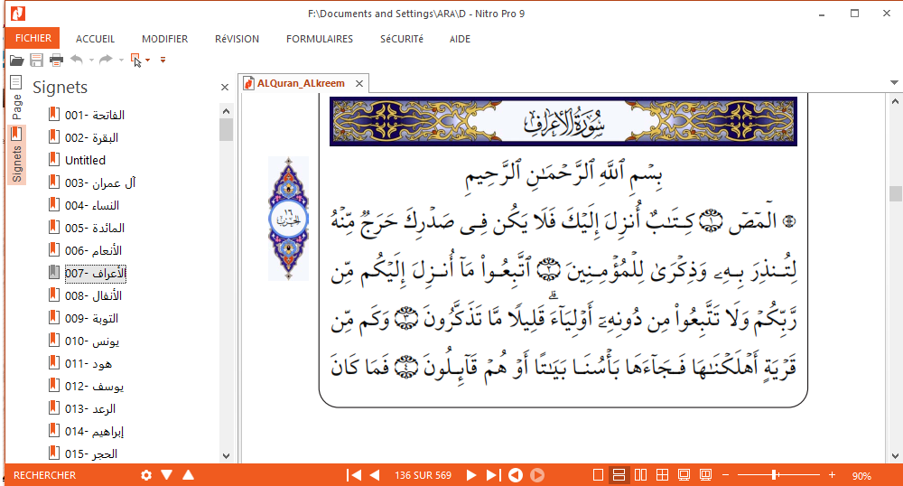The image size is (903, 486).
Task: Open the selection tool dropdown arrow
Action: click(x=148, y=60)
